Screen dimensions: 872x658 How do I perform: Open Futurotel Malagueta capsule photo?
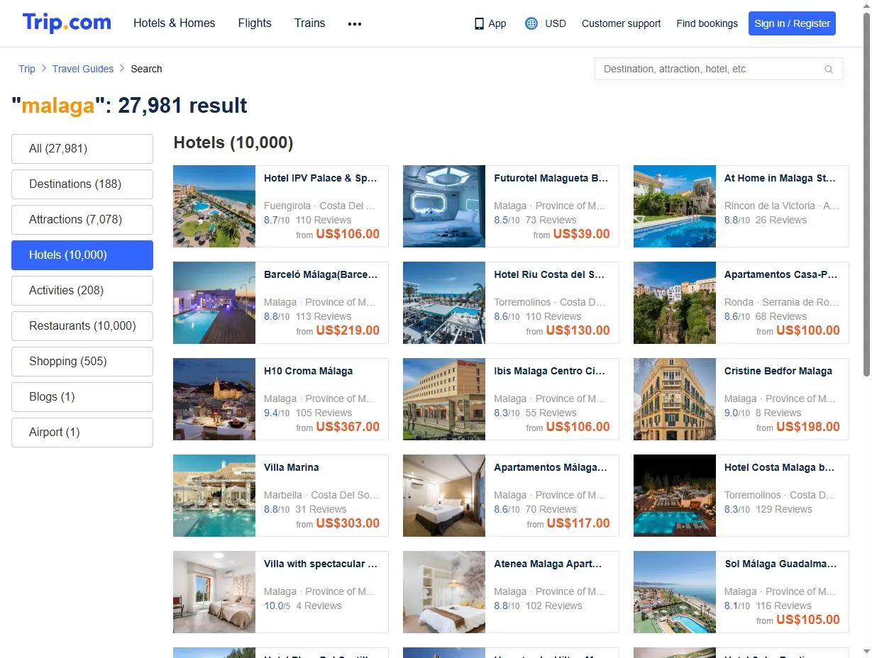point(444,206)
